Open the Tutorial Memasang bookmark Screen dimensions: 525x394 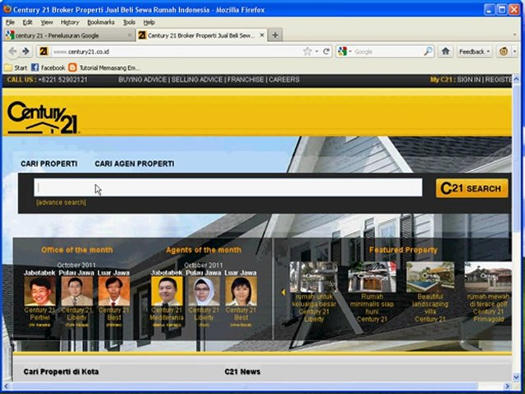tap(105, 67)
